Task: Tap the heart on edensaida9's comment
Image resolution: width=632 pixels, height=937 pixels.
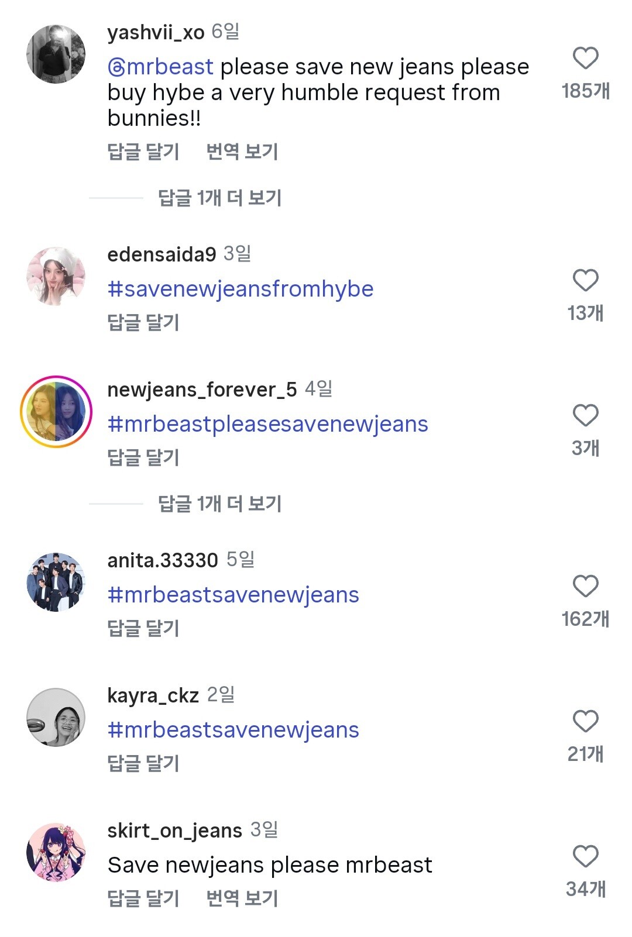Action: point(585,280)
